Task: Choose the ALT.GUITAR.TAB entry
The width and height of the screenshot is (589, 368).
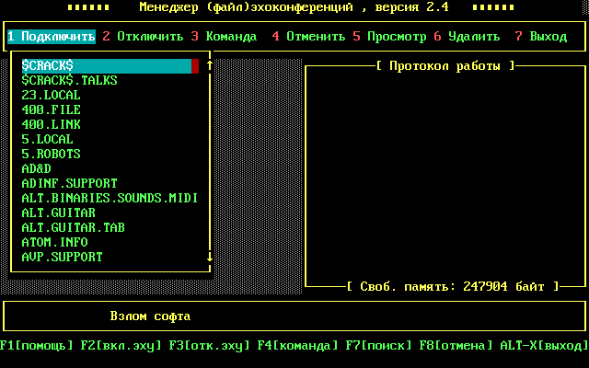Action: click(x=73, y=228)
